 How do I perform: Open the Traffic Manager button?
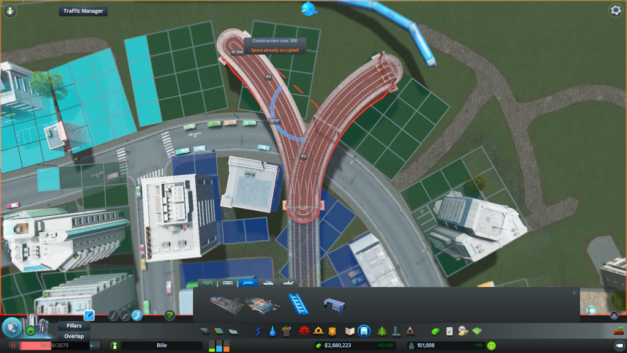(x=83, y=11)
